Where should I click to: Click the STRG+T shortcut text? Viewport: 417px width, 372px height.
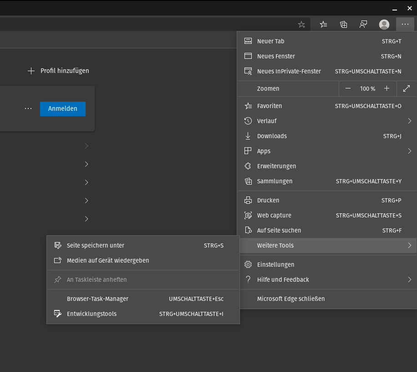(x=392, y=41)
